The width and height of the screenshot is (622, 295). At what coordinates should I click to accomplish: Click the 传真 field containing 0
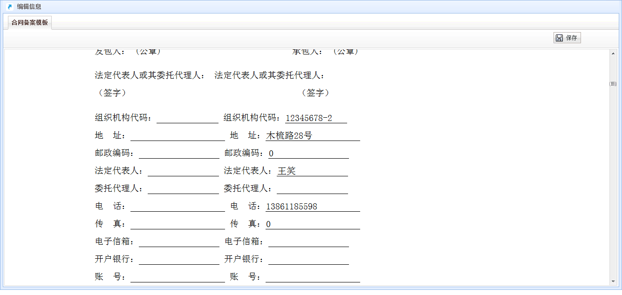point(313,224)
